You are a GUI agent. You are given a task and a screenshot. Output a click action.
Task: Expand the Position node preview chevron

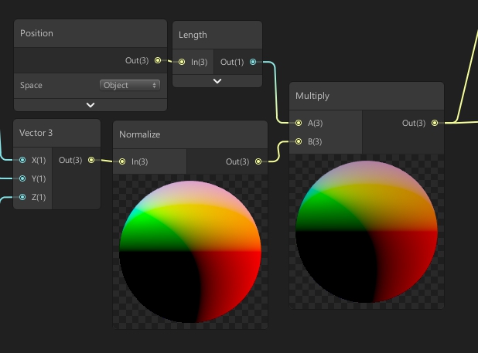(90, 104)
